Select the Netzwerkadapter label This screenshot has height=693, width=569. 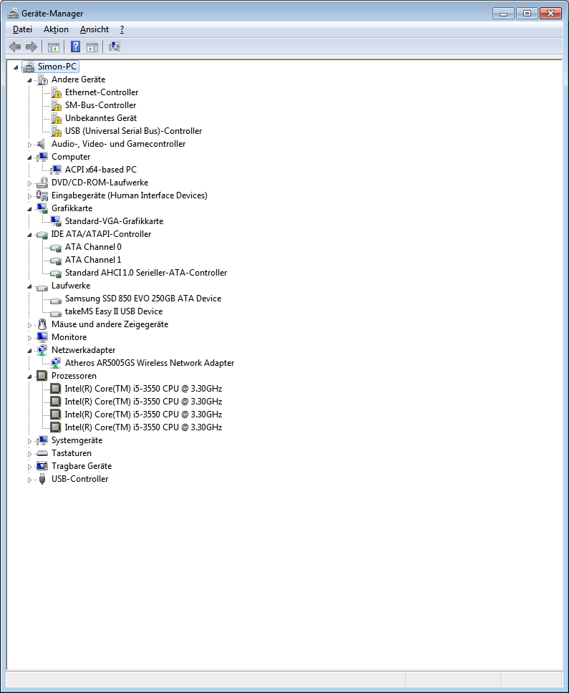(x=84, y=350)
